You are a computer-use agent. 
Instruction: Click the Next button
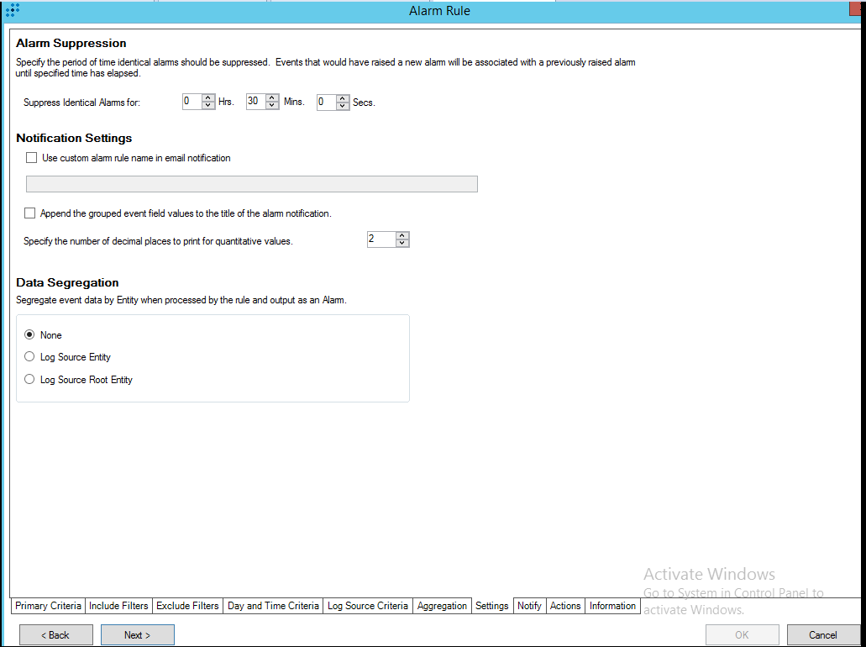(x=137, y=634)
